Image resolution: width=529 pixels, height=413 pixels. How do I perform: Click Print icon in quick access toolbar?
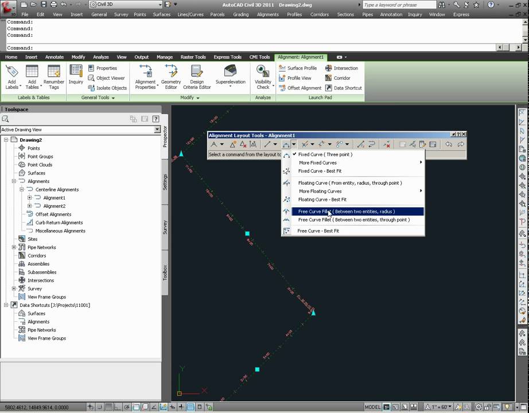click(53, 5)
